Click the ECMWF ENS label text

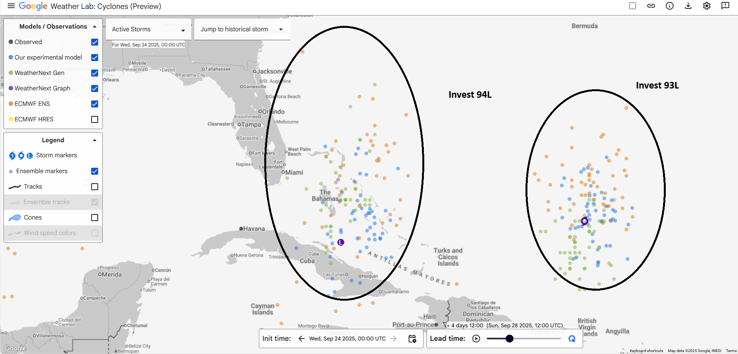(x=32, y=104)
